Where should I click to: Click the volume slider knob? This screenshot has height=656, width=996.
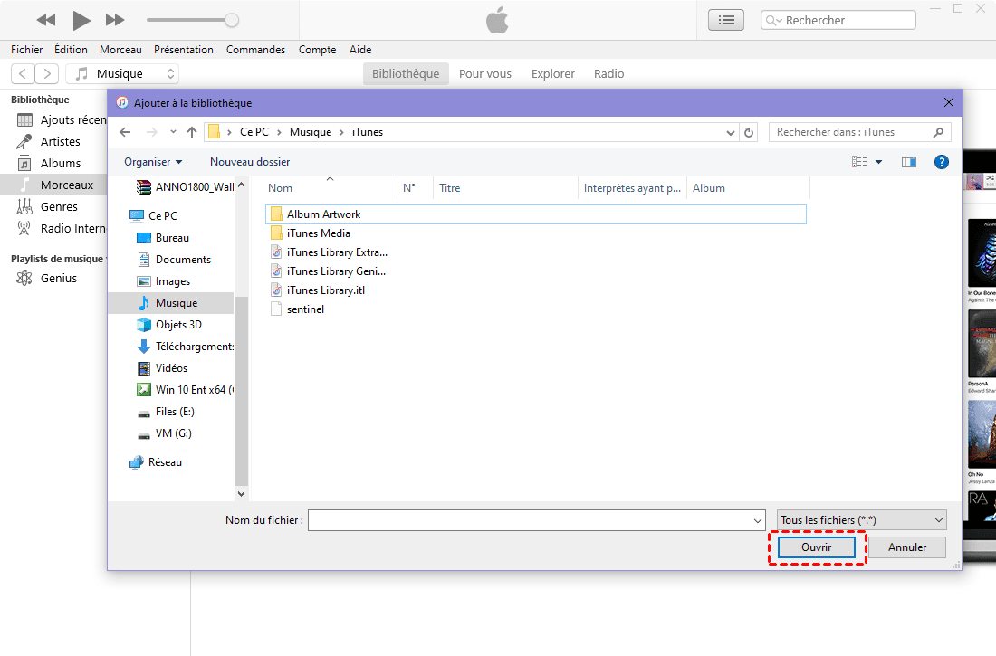[x=232, y=20]
